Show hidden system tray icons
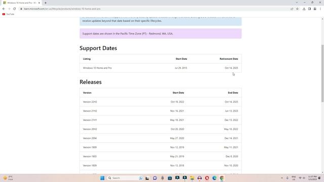 [x=282, y=178]
